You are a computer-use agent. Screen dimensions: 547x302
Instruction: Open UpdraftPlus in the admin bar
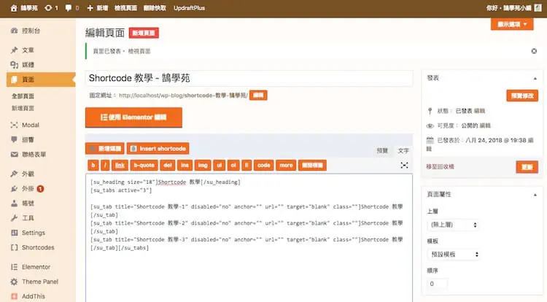pyautogui.click(x=189, y=8)
